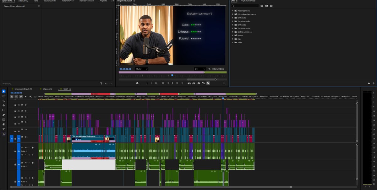Click the Lift button

(x=189, y=83)
